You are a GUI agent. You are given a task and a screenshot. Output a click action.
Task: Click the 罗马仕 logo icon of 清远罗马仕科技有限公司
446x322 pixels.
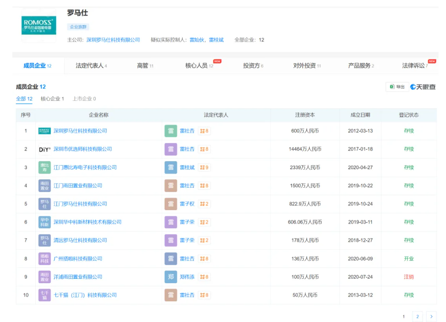click(x=45, y=240)
